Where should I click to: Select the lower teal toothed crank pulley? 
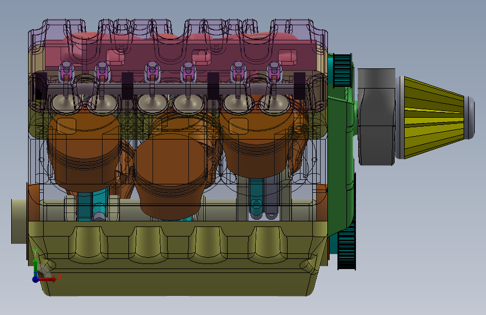point(346,245)
